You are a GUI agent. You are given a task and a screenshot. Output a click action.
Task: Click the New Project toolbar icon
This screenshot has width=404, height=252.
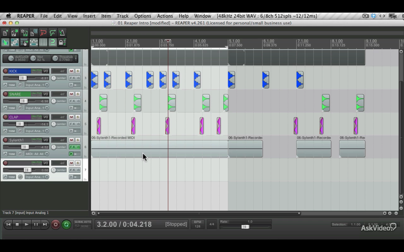(x=5, y=33)
